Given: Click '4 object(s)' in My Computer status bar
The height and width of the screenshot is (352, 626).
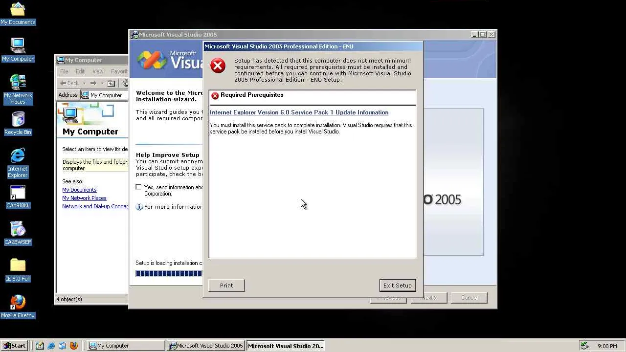Looking at the screenshot, I should click(69, 299).
